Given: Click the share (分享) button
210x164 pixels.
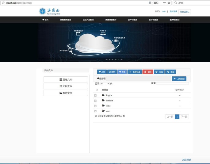Looking at the screenshot, I should [159, 72].
